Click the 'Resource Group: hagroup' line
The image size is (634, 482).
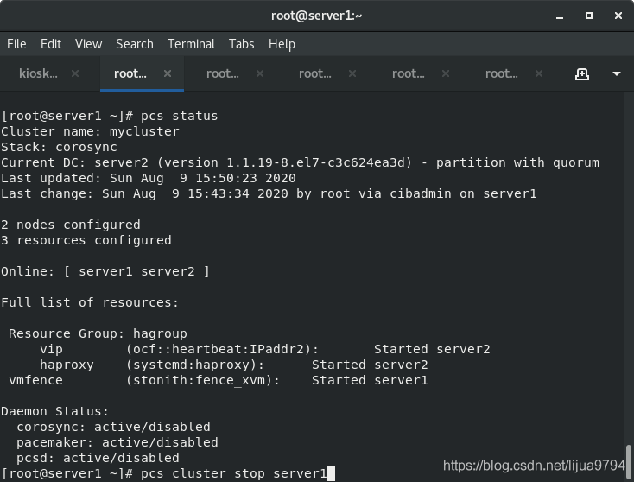click(x=98, y=333)
